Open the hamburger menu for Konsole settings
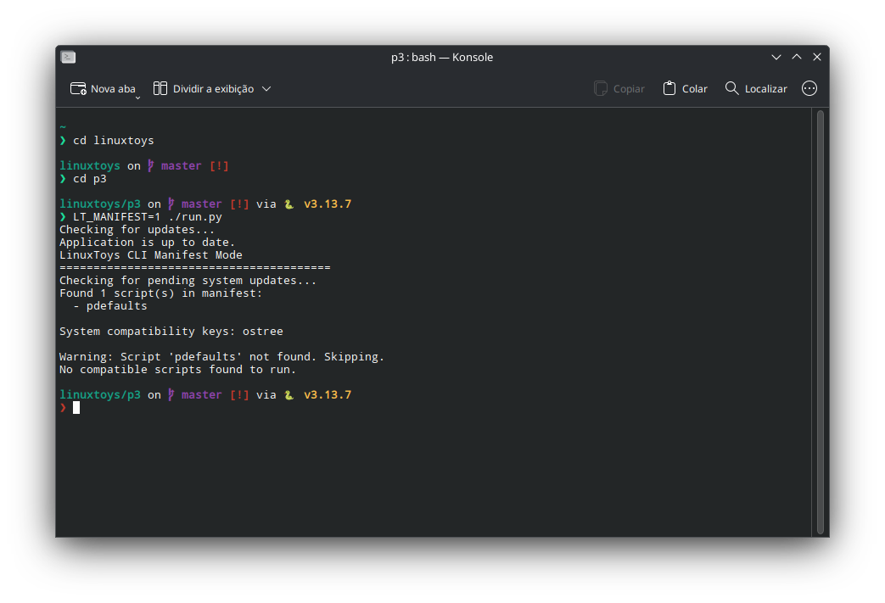885x603 pixels. [x=809, y=87]
